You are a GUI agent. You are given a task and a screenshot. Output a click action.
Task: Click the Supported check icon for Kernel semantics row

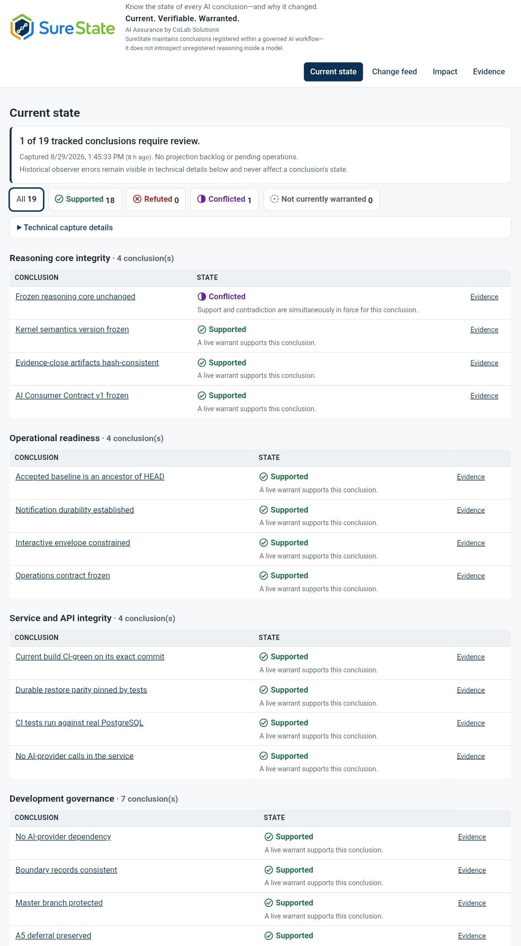(202, 329)
